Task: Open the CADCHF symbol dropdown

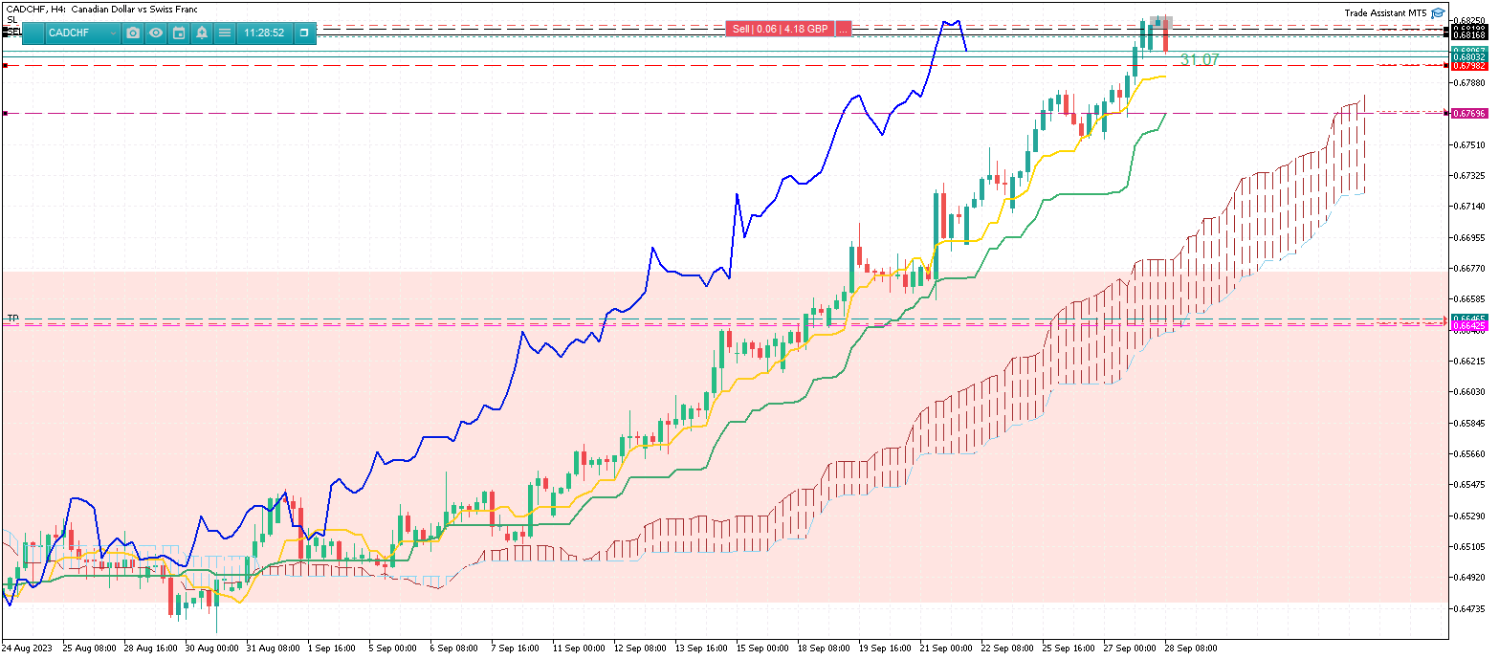Action: (83, 33)
